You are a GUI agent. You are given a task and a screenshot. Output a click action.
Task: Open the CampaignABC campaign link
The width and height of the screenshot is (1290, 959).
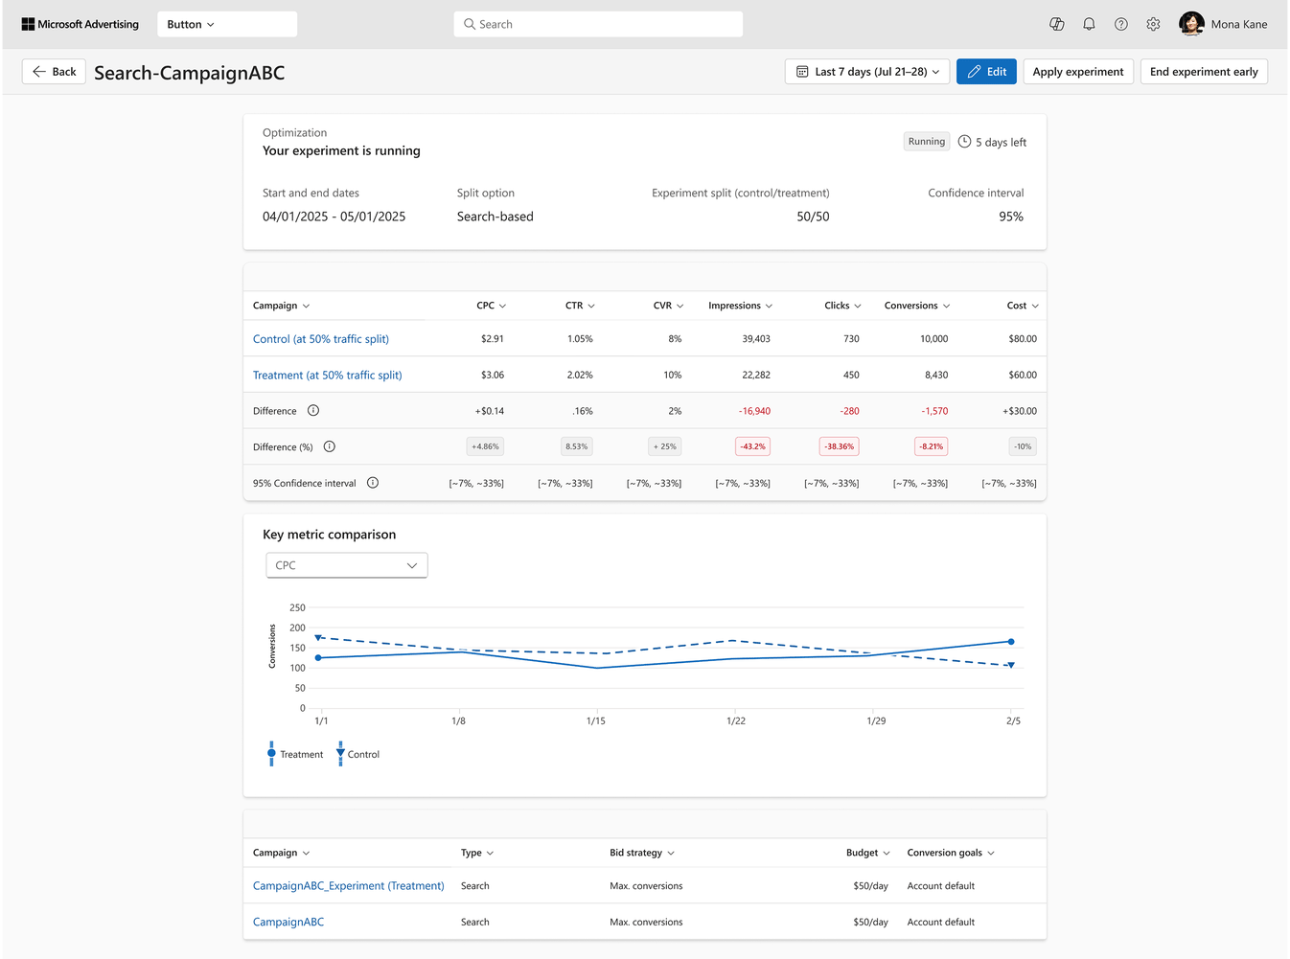[x=288, y=923]
